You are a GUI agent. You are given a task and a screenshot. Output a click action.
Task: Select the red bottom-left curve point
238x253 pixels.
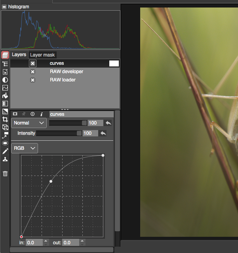(21, 237)
